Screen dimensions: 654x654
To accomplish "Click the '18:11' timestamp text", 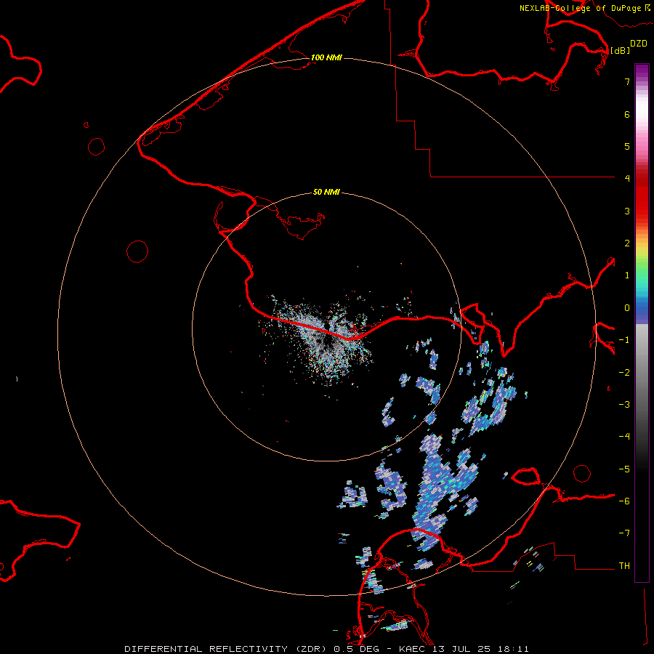I will [x=515, y=649].
